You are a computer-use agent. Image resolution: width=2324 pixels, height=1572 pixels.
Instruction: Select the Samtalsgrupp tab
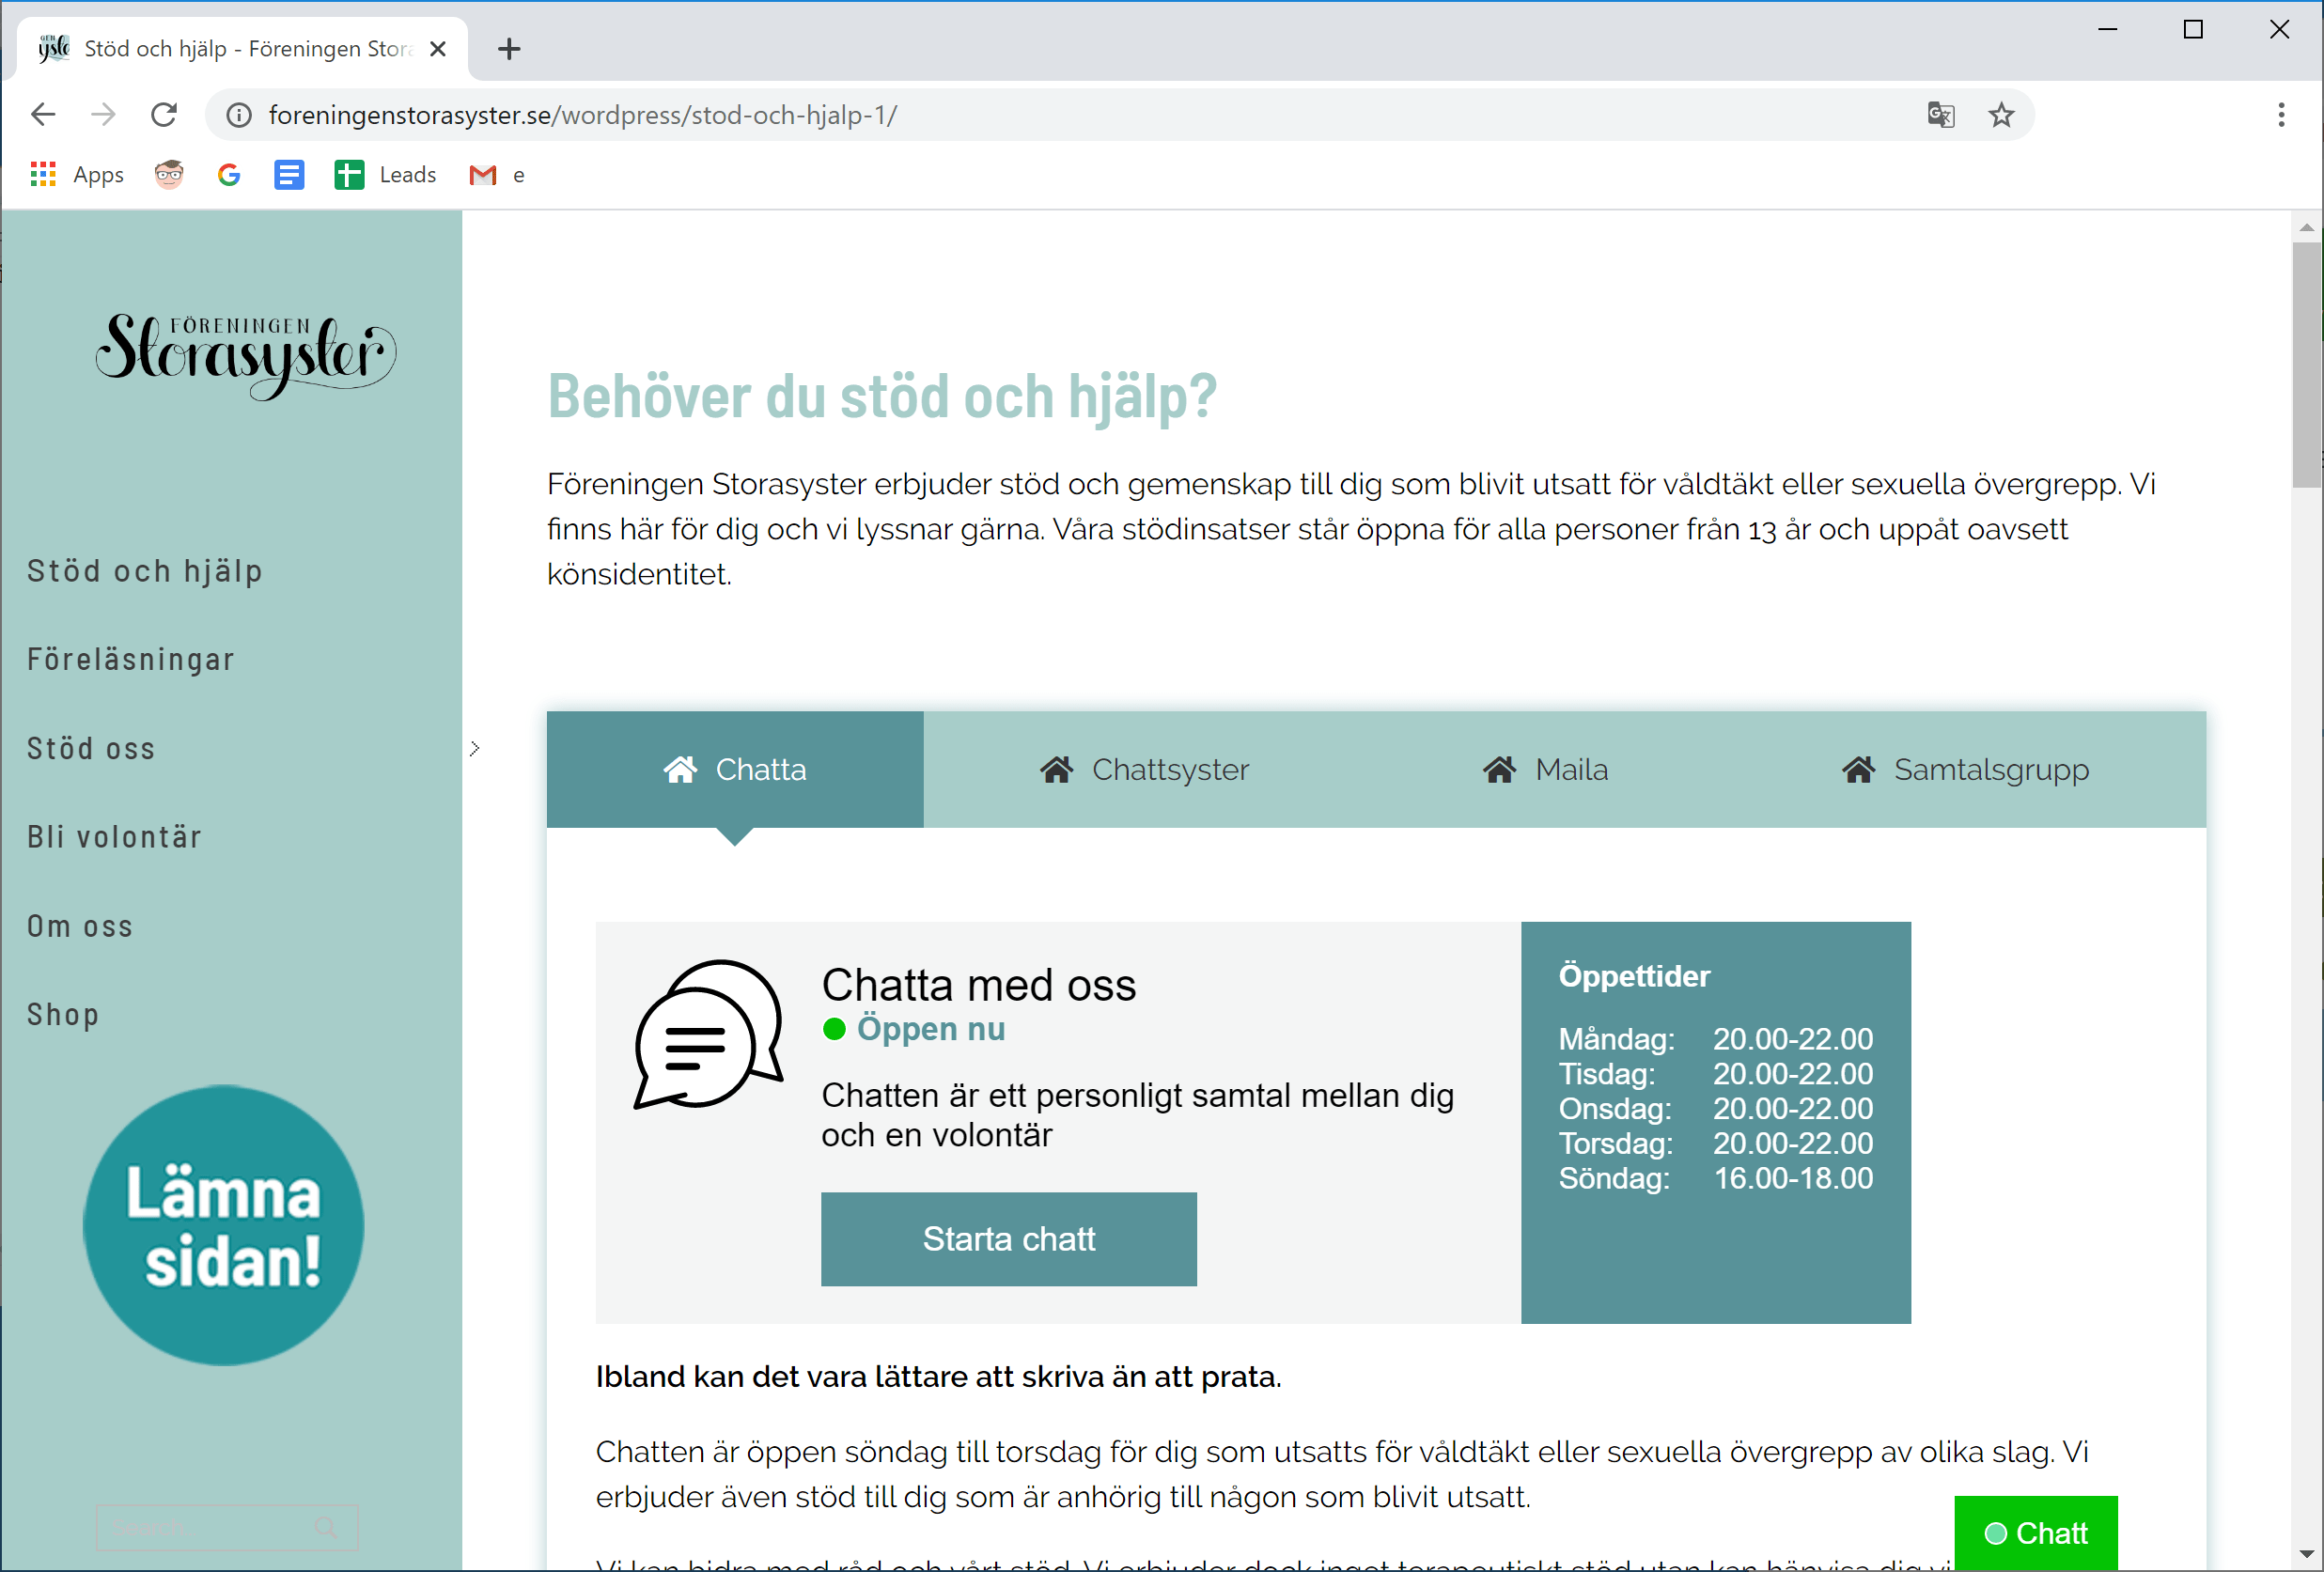(1965, 769)
